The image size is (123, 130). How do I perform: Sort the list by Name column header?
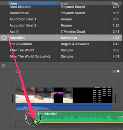pos(34,3)
